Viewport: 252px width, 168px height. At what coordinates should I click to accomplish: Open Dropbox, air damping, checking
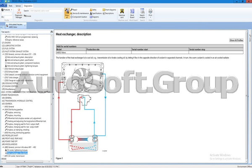pos(18,130)
